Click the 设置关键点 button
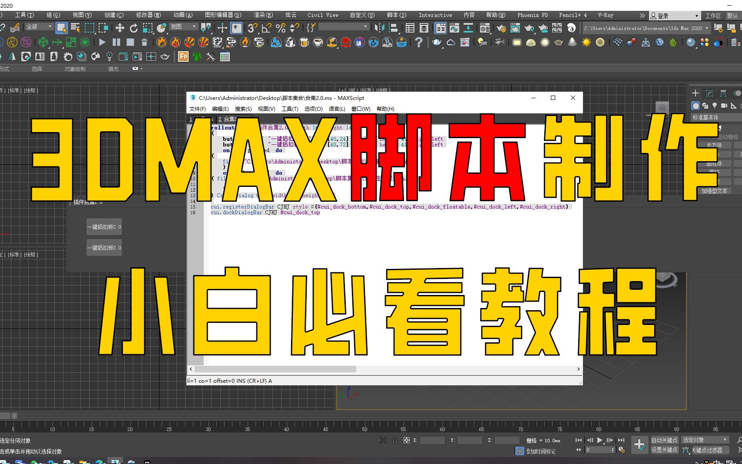 coord(664,450)
